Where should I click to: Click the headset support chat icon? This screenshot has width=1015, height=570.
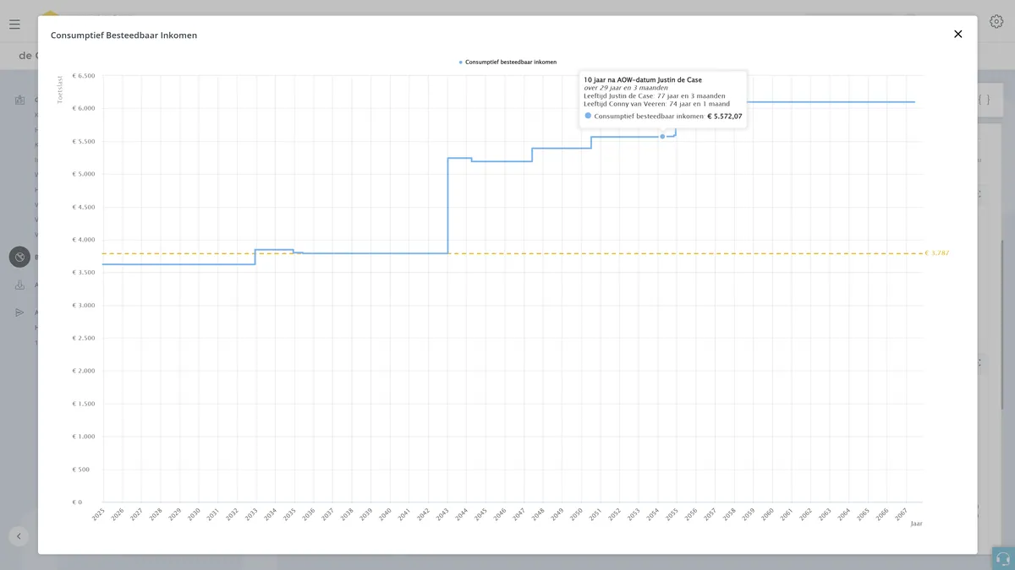pyautogui.click(x=1003, y=558)
